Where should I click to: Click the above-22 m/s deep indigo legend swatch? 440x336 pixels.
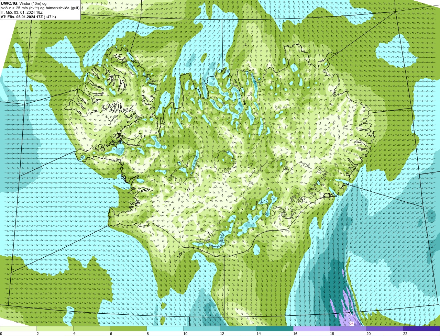[x=422, y=328]
